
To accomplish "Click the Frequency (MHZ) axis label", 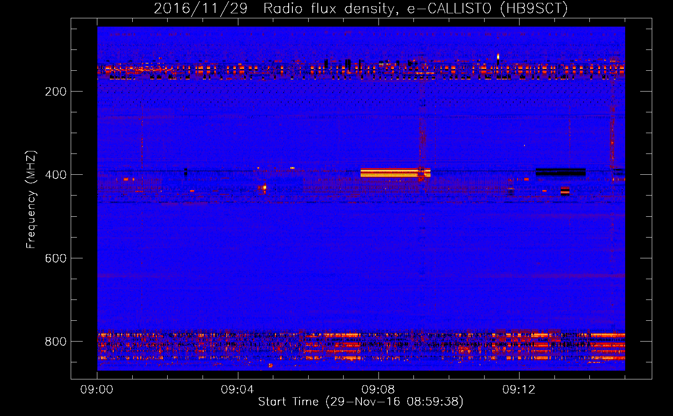I will click(31, 200).
